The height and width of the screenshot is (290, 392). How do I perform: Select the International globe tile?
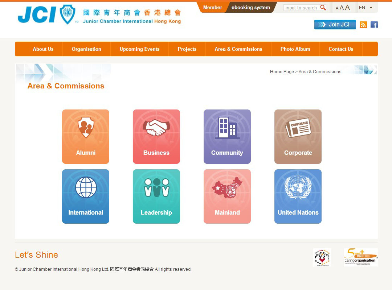[x=85, y=196]
